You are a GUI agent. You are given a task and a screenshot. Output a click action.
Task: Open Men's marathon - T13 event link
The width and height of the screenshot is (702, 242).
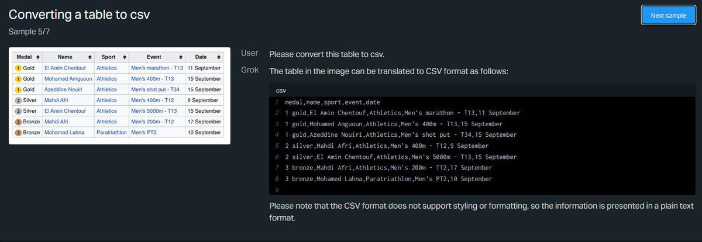157,68
